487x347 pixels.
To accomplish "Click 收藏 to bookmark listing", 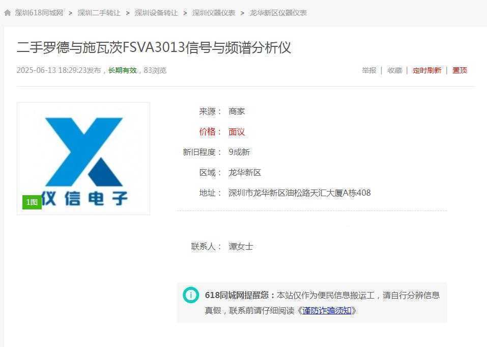I will 394,70.
